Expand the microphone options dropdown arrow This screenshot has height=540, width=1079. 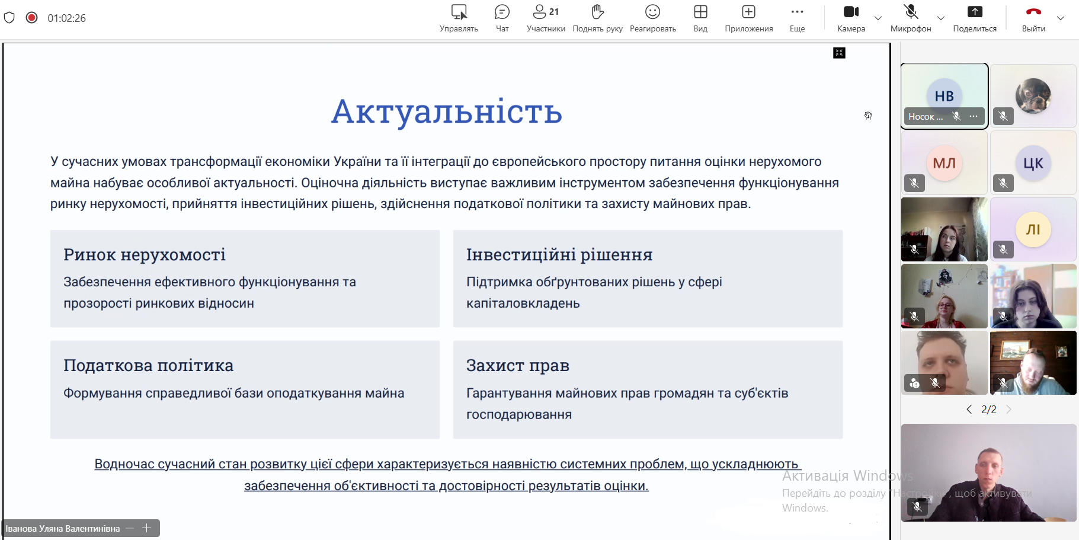pyautogui.click(x=941, y=18)
